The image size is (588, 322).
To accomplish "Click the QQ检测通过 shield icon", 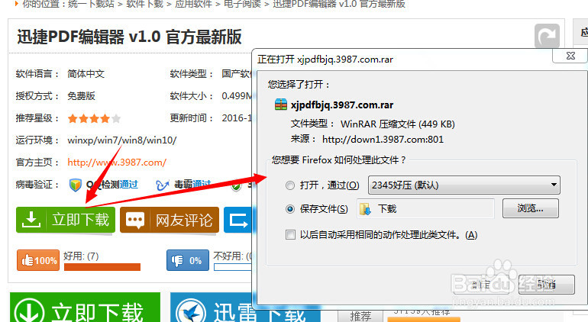I will [76, 185].
